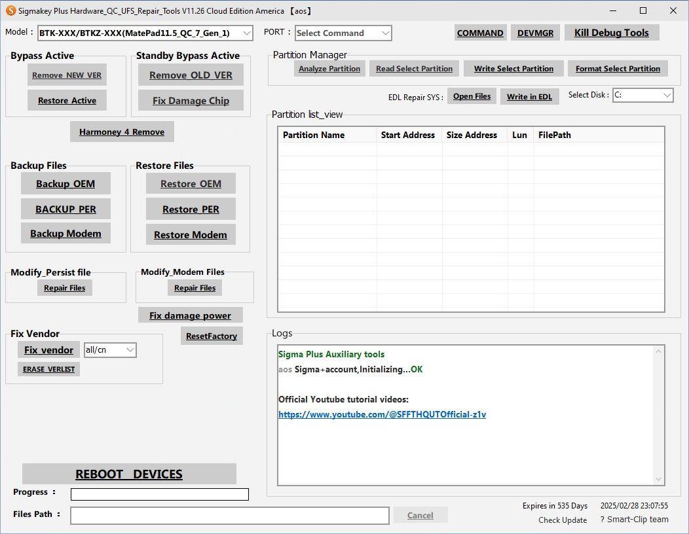Click Write in EDL button

529,97
